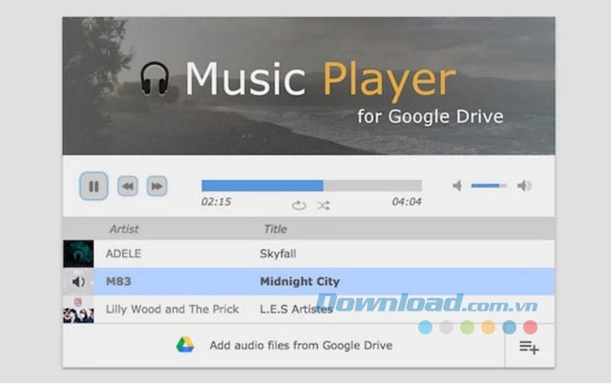Click the headphones logo icon
The height and width of the screenshot is (384, 611).
(x=155, y=78)
